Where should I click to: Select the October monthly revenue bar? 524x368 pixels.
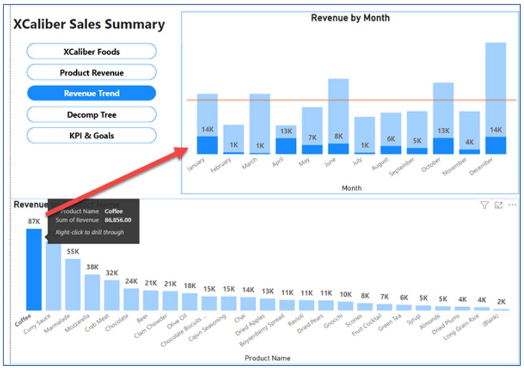443,118
